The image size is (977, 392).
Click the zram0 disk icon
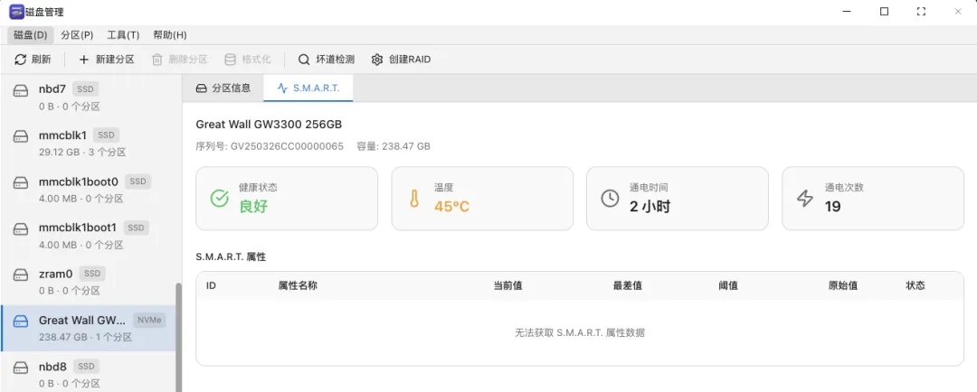click(21, 275)
